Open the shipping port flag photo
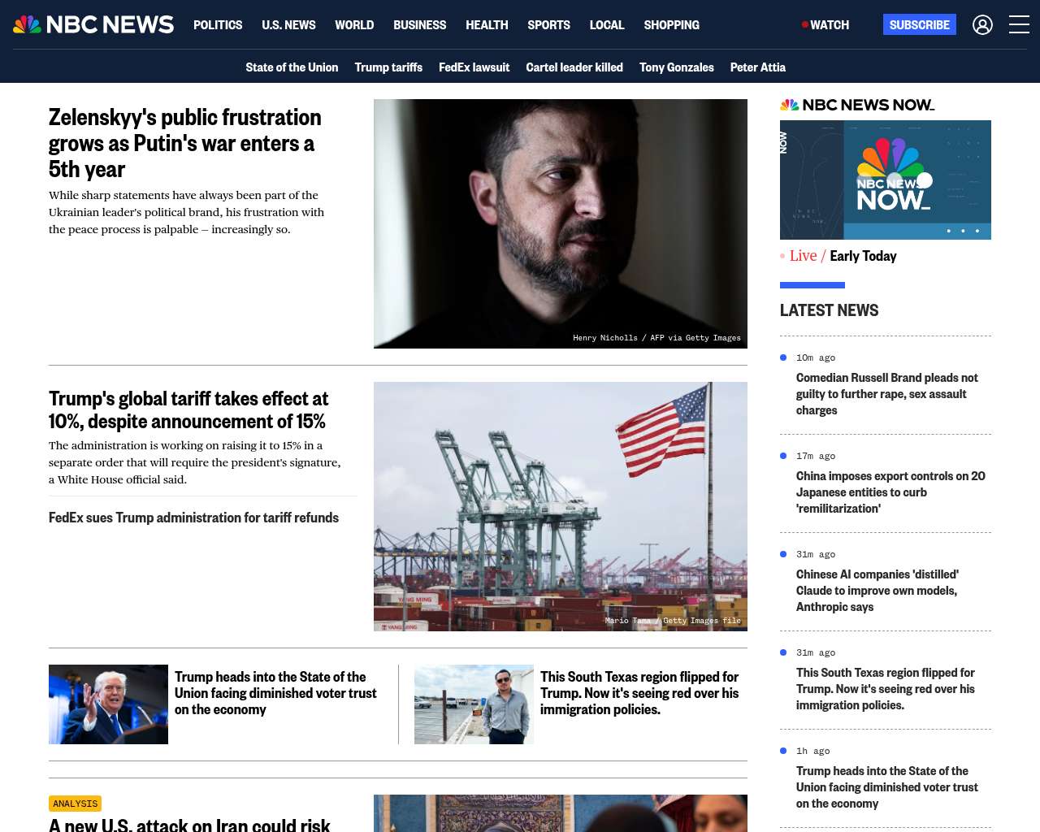Image resolution: width=1040 pixels, height=832 pixels. 561,506
